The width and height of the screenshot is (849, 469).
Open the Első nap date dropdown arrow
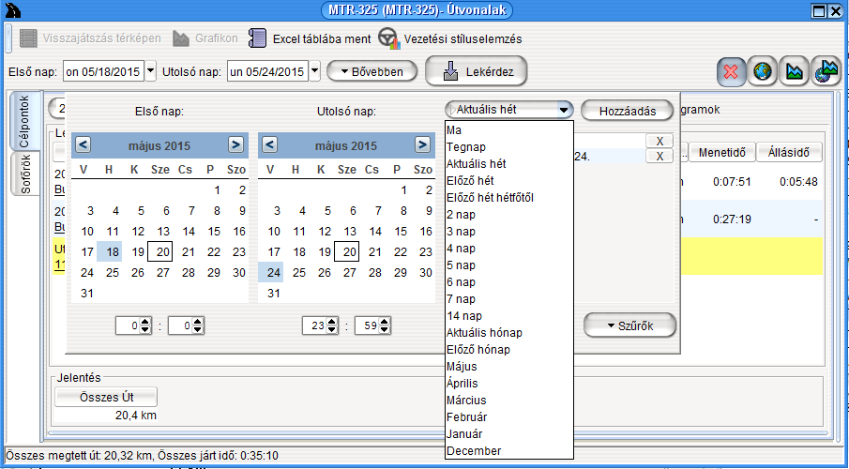tap(147, 71)
